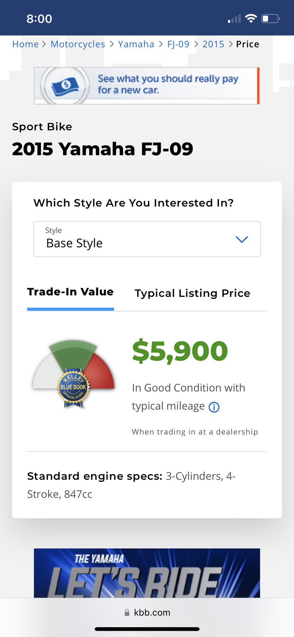Tap the battery status icon
This screenshot has width=294, height=637.
(270, 18)
